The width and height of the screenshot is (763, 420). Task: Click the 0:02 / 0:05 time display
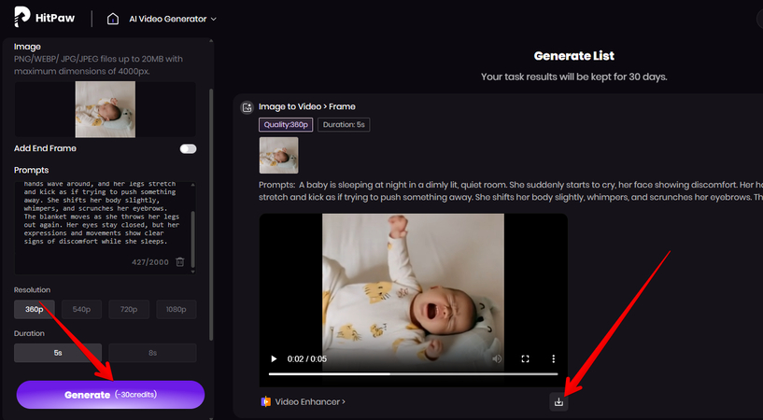coord(307,358)
